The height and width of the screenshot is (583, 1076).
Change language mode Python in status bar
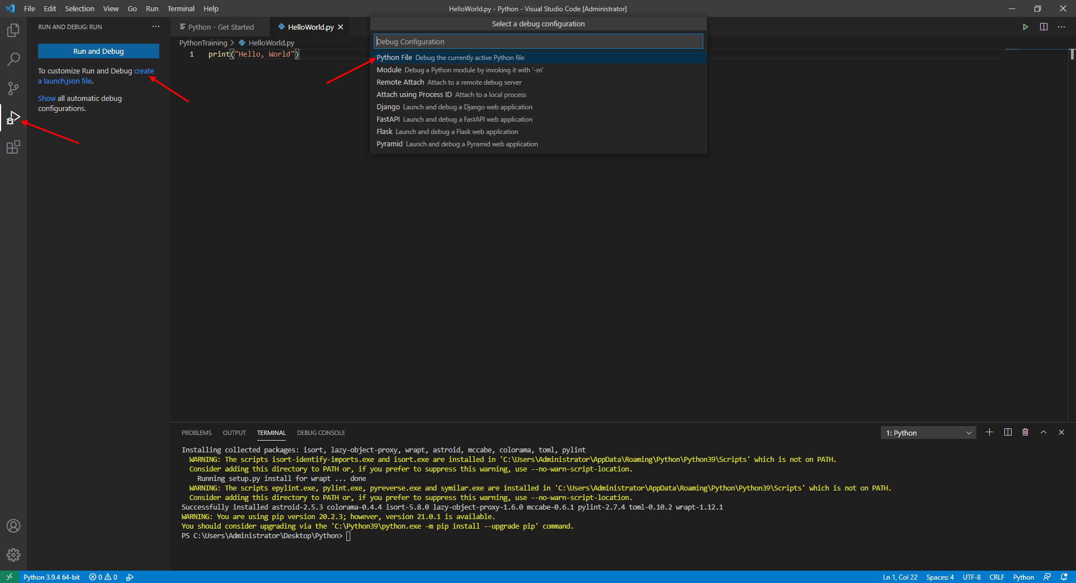click(1023, 577)
